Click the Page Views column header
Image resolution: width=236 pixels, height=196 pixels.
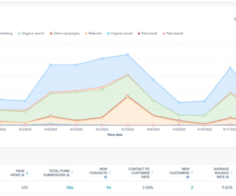(x=17, y=173)
